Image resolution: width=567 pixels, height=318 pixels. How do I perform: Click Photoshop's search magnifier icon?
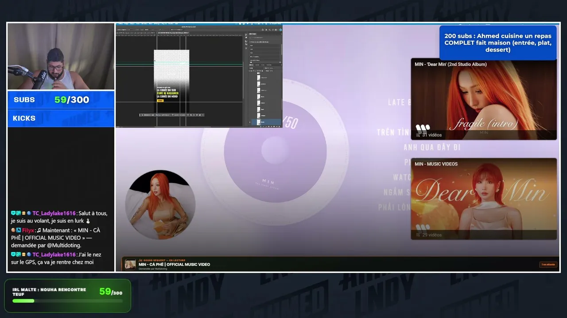pos(271,30)
